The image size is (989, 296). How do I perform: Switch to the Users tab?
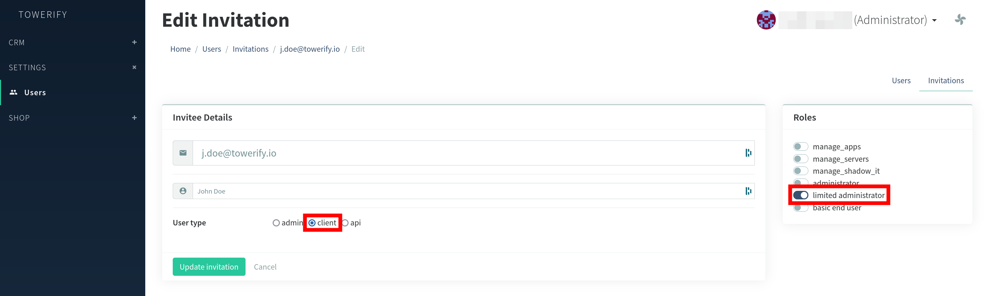901,81
